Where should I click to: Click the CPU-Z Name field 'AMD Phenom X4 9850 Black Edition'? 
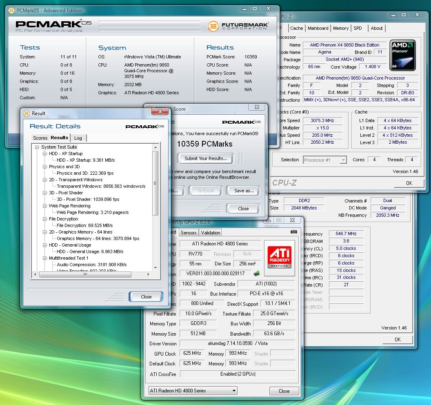coord(344,45)
